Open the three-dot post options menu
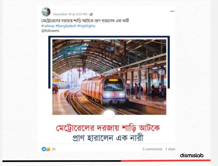The image size is (218, 166). 172,11
